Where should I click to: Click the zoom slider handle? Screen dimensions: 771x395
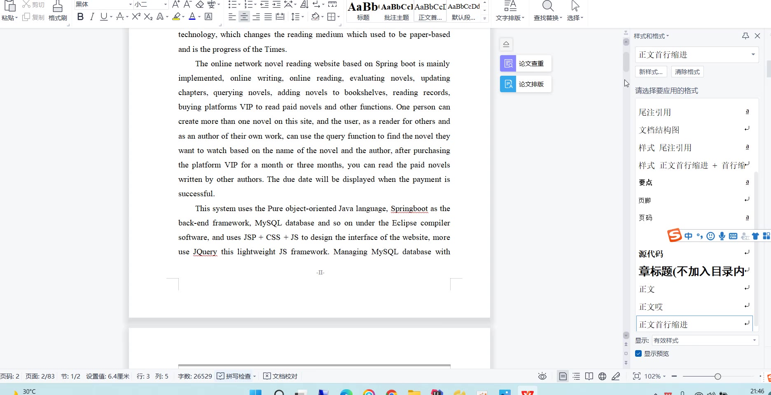pos(717,376)
